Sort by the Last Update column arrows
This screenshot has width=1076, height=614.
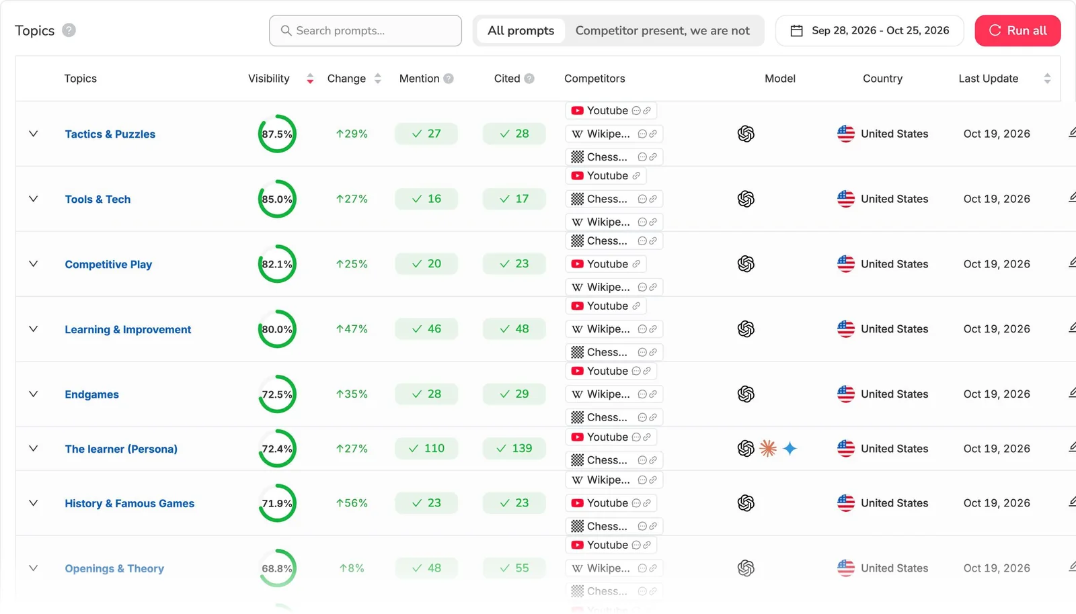(1047, 79)
